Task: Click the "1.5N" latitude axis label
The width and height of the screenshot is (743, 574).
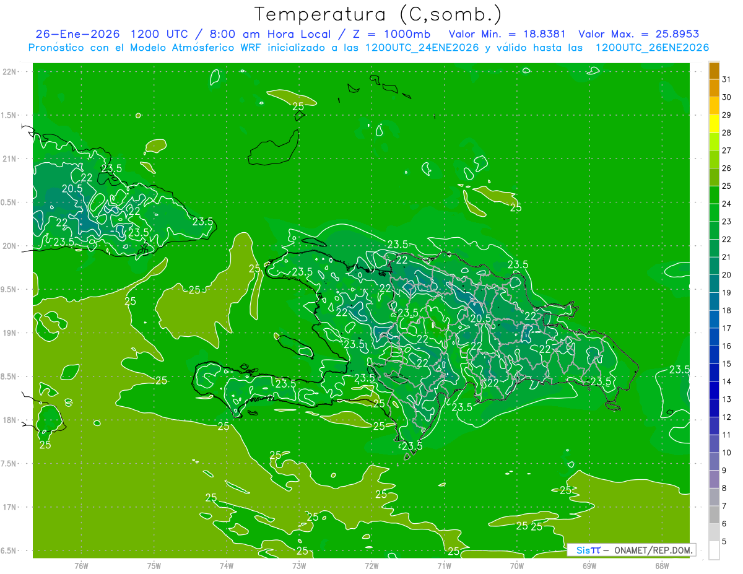Action: click(x=9, y=115)
